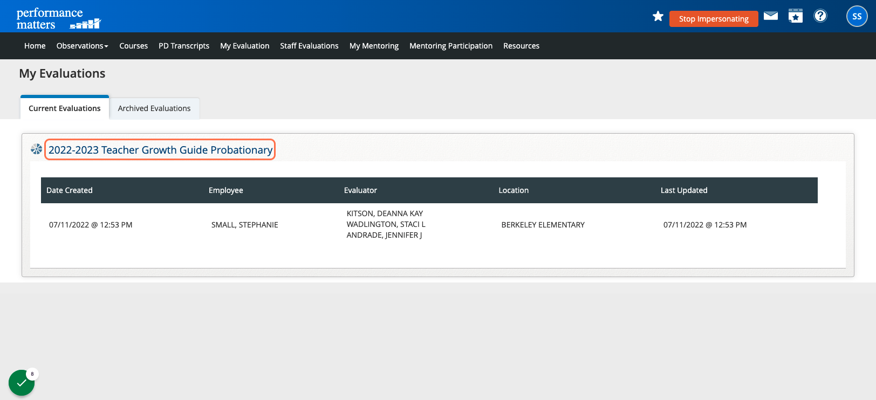The image size is (876, 400).
Task: Go to Home in navigation bar
Action: (35, 46)
